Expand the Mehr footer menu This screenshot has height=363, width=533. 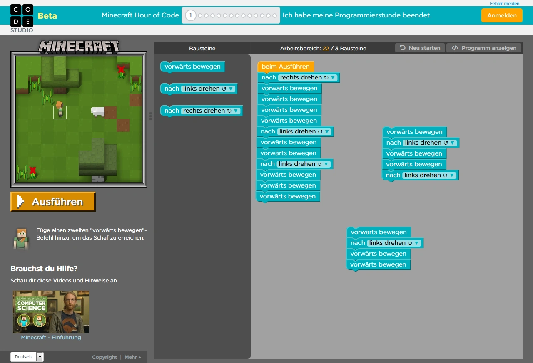[133, 357]
